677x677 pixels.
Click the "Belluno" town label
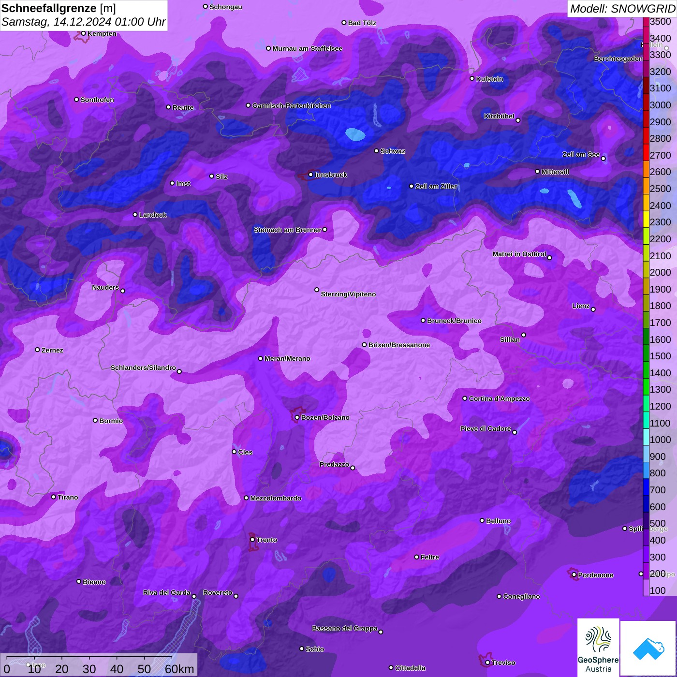pyautogui.click(x=498, y=521)
